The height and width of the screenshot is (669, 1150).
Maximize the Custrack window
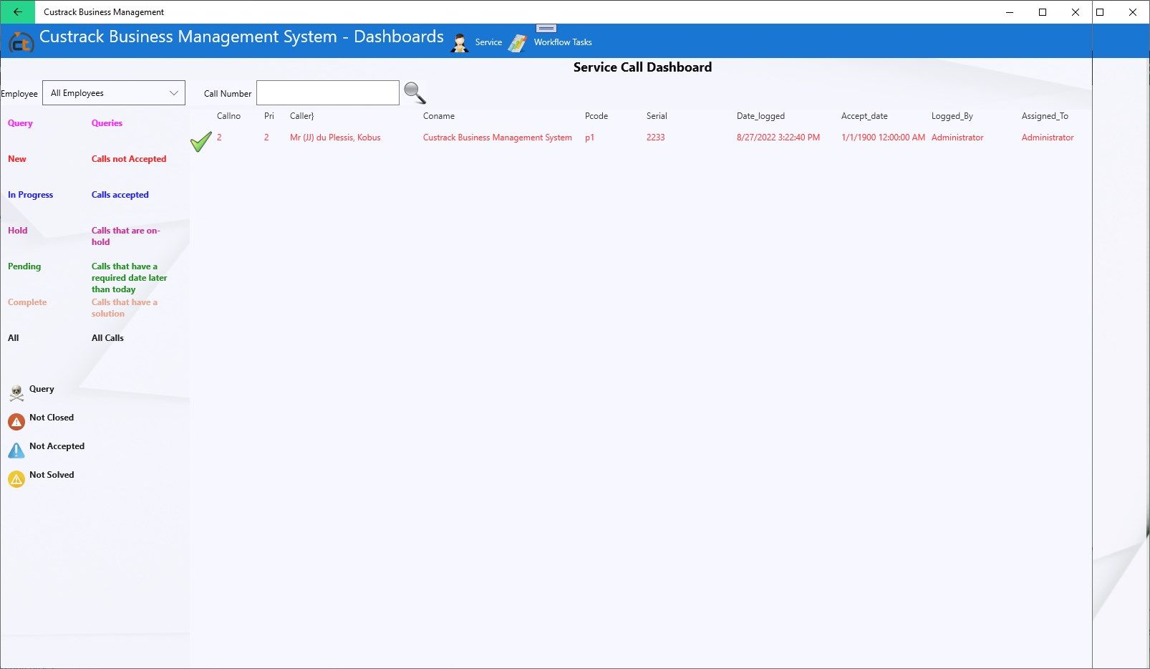(x=1043, y=12)
